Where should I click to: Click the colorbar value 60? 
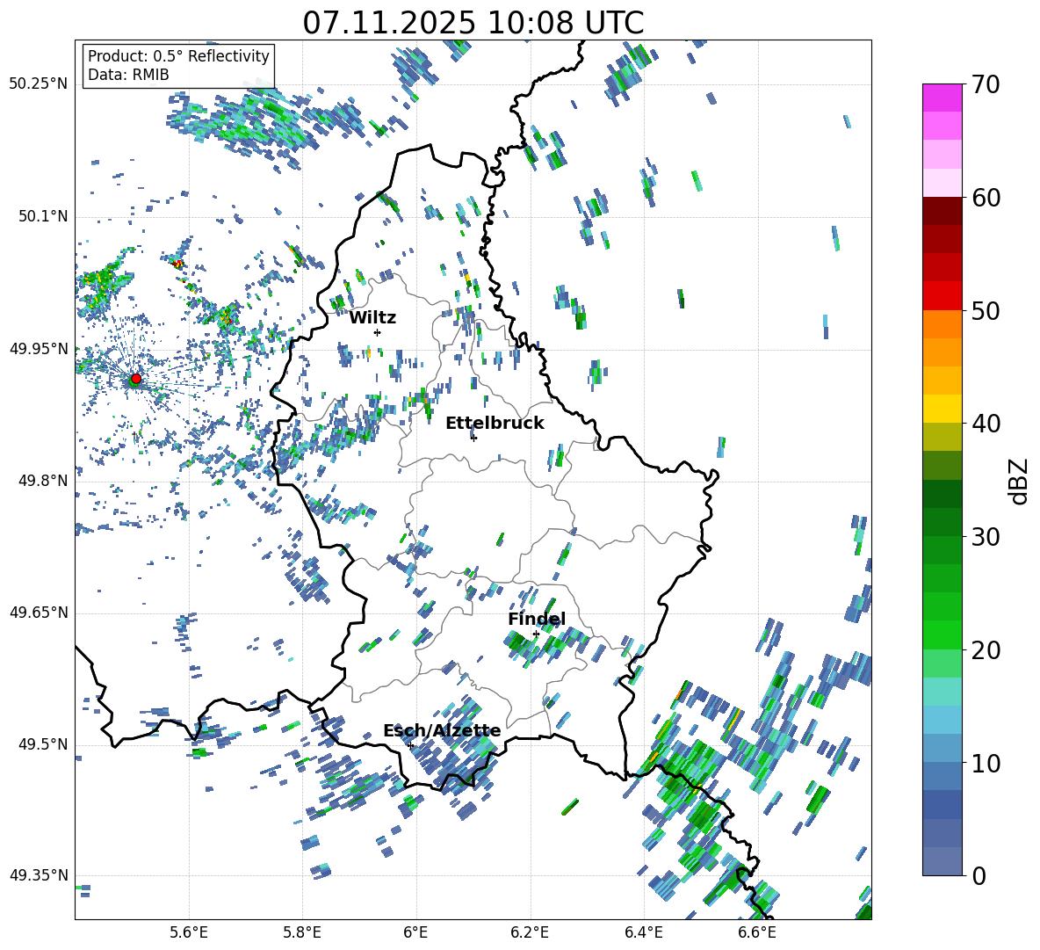tap(986, 198)
